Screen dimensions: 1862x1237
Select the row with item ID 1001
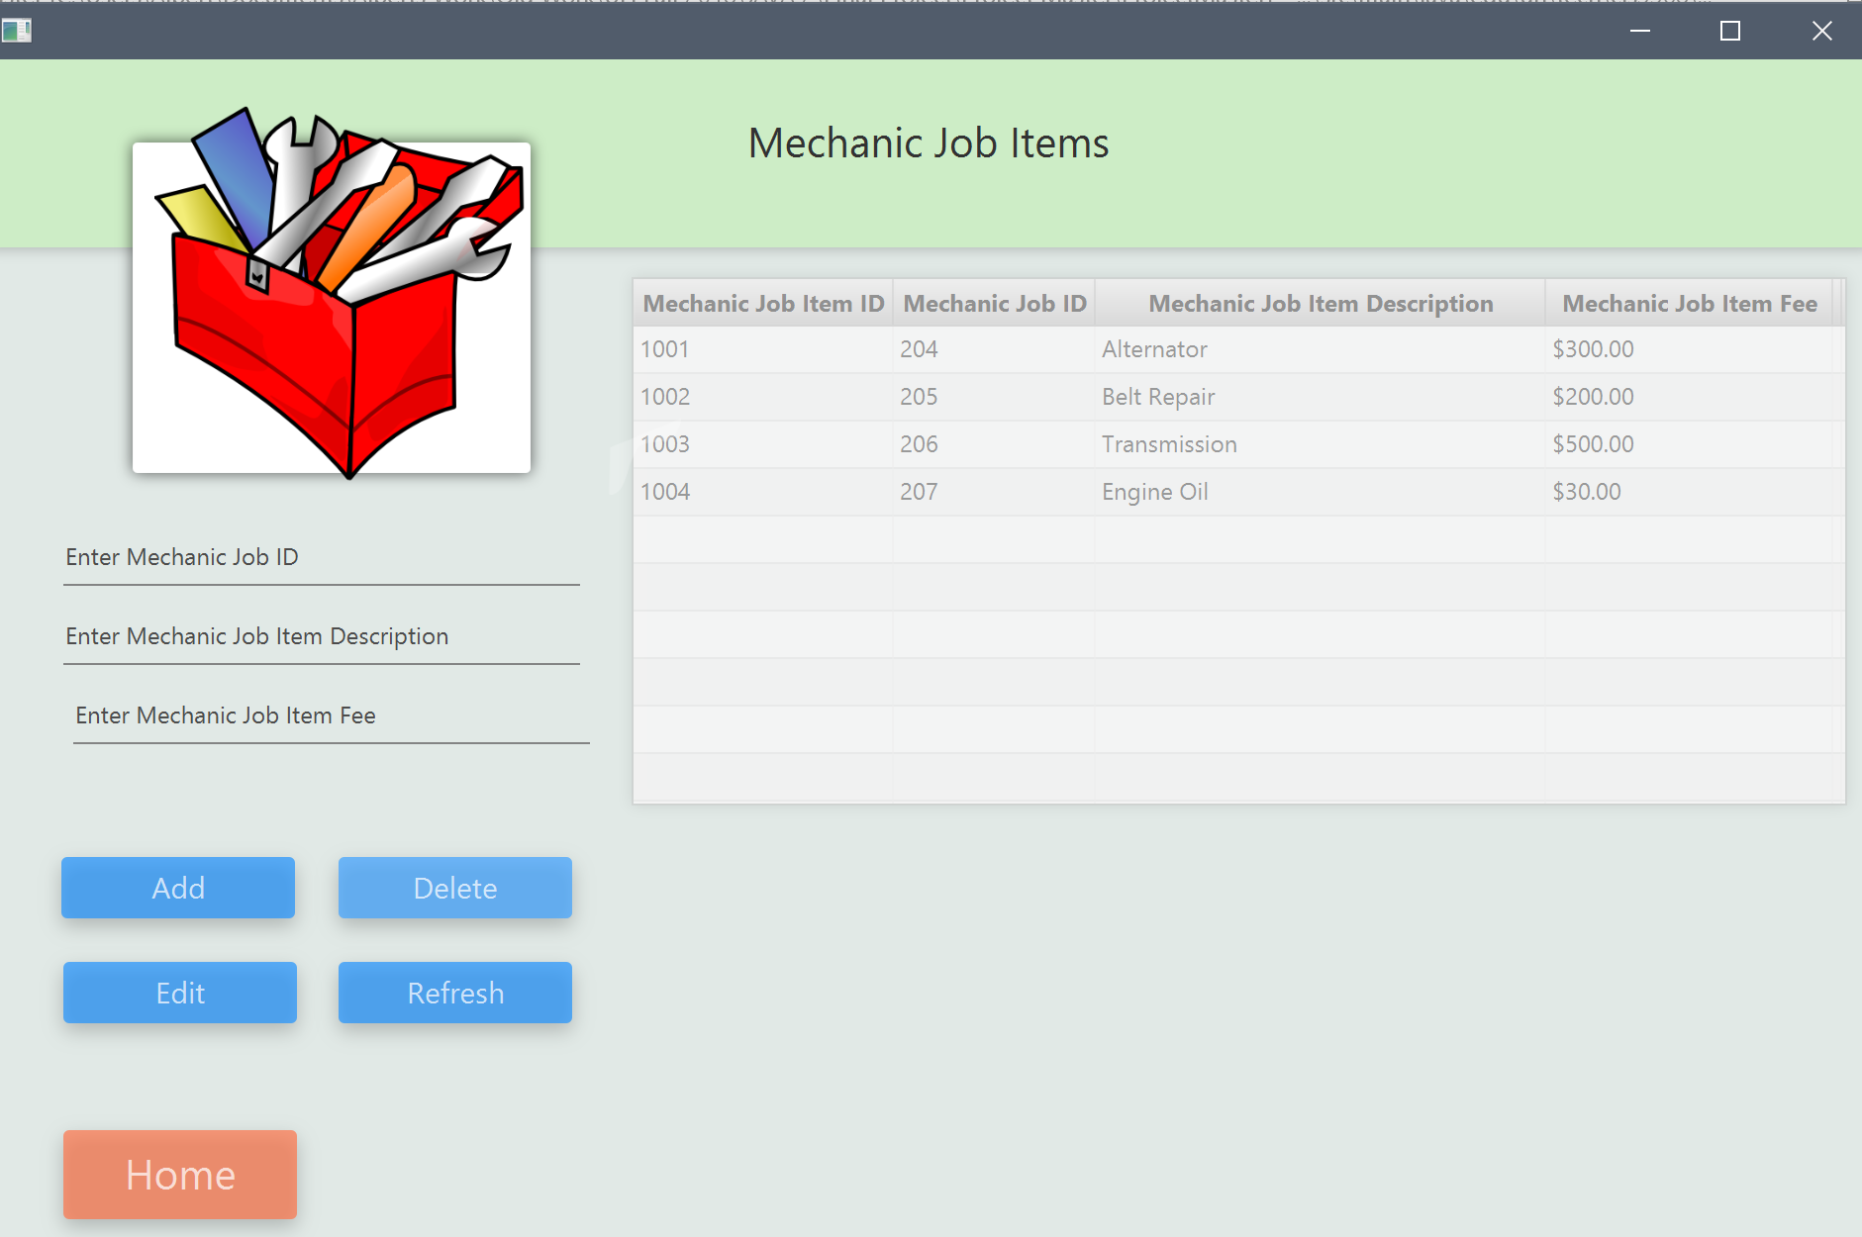tap(1238, 349)
